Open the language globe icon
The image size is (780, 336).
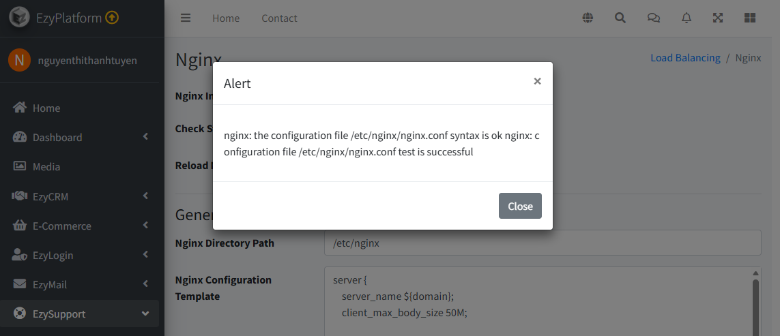588,18
